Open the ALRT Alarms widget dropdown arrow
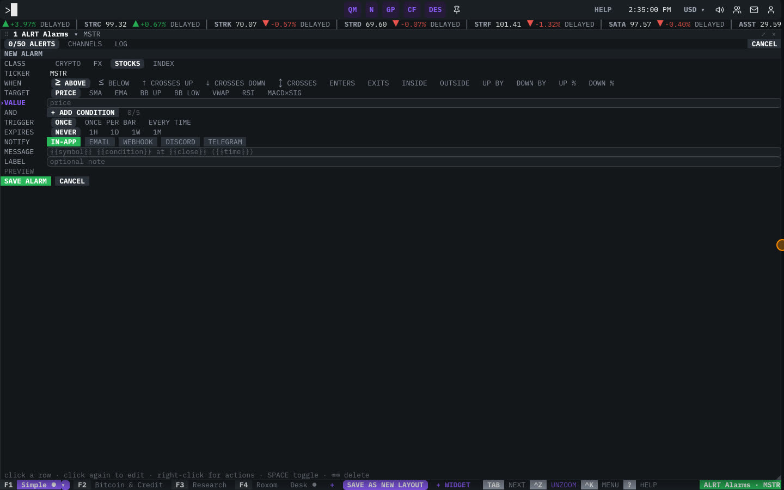 [76, 34]
